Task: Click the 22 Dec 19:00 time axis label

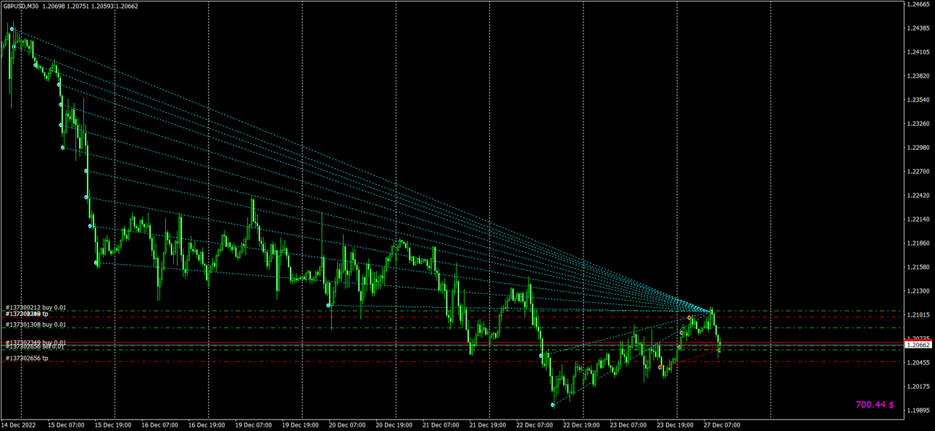Action: click(x=581, y=425)
